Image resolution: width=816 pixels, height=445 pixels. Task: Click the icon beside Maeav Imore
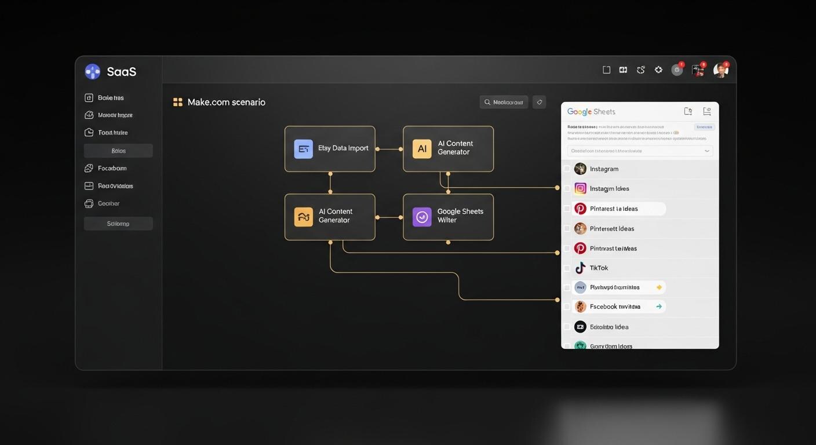[x=89, y=115]
